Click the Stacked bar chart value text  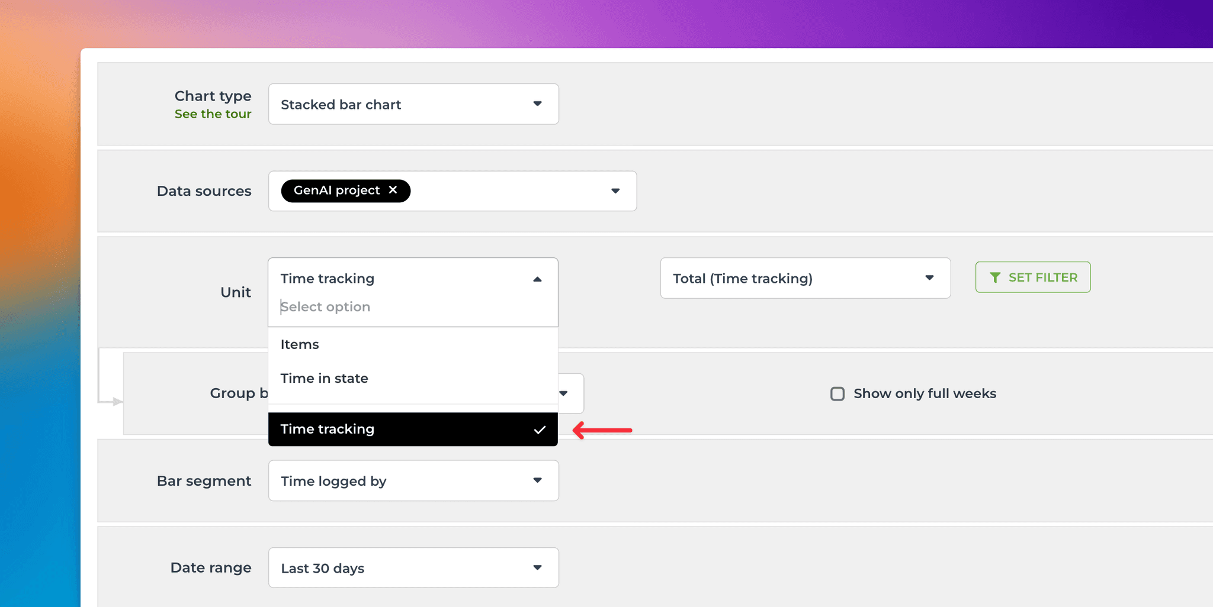pos(341,104)
